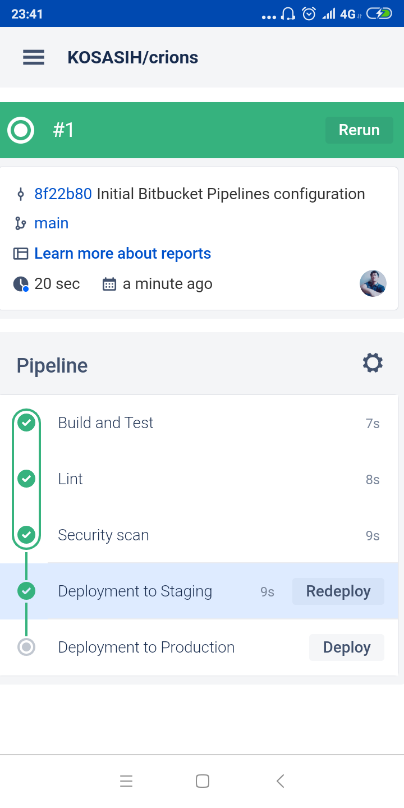Screen dimensions: 404x808
Task: Open pipeline settings gear icon
Action: click(x=373, y=363)
